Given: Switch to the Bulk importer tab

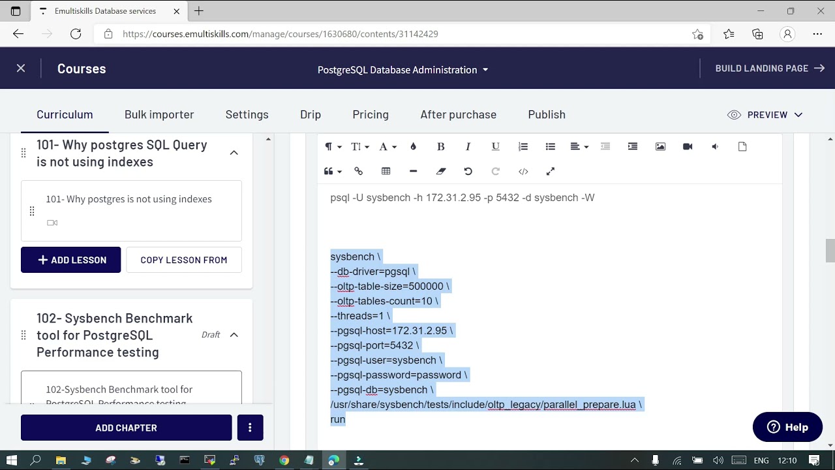Looking at the screenshot, I should tap(159, 114).
